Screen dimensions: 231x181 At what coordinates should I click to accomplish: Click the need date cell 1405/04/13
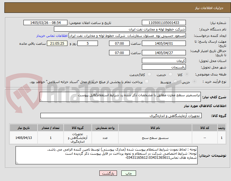pyautogui.click(x=23, y=138)
